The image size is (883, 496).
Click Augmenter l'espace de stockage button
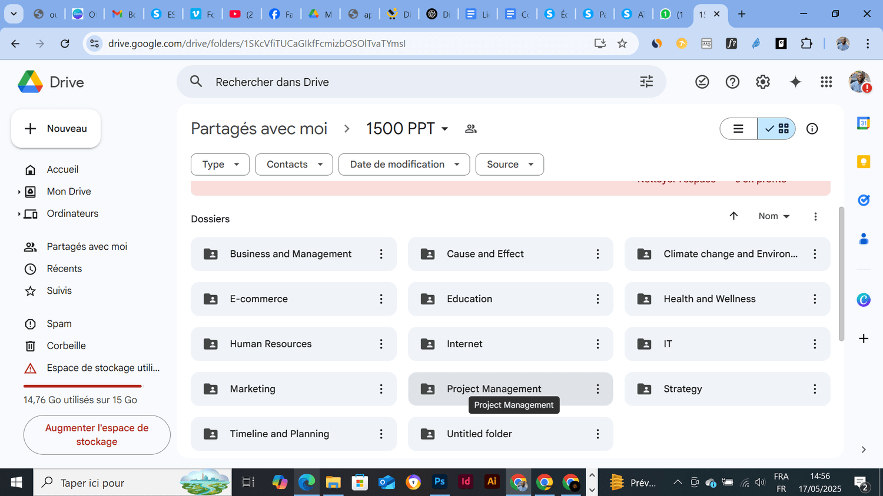(x=97, y=435)
